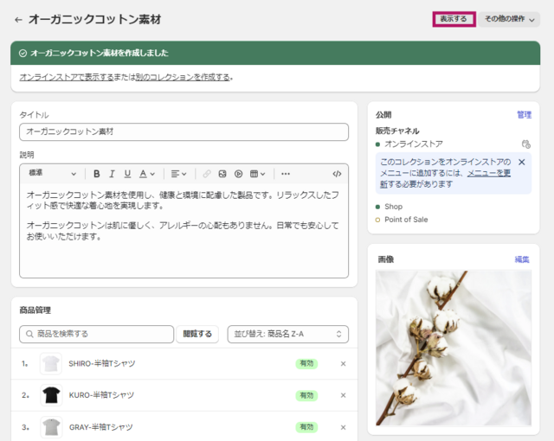Toggle italic formatting in description editor

click(x=113, y=174)
